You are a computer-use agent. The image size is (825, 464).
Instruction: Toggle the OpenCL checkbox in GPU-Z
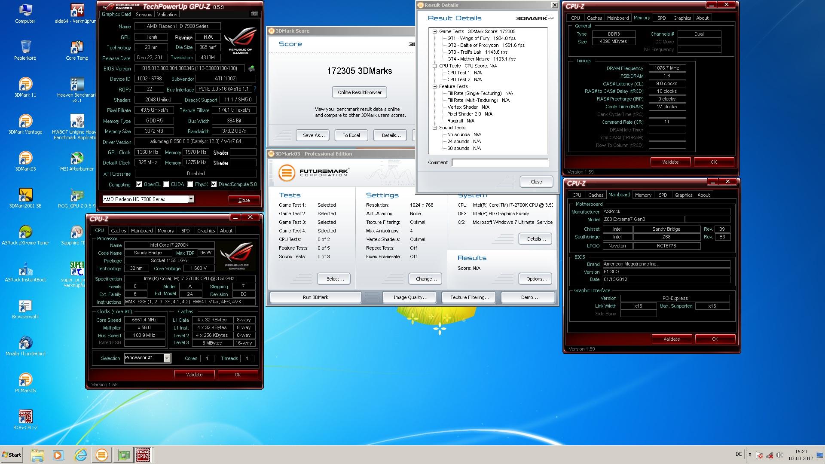point(139,184)
